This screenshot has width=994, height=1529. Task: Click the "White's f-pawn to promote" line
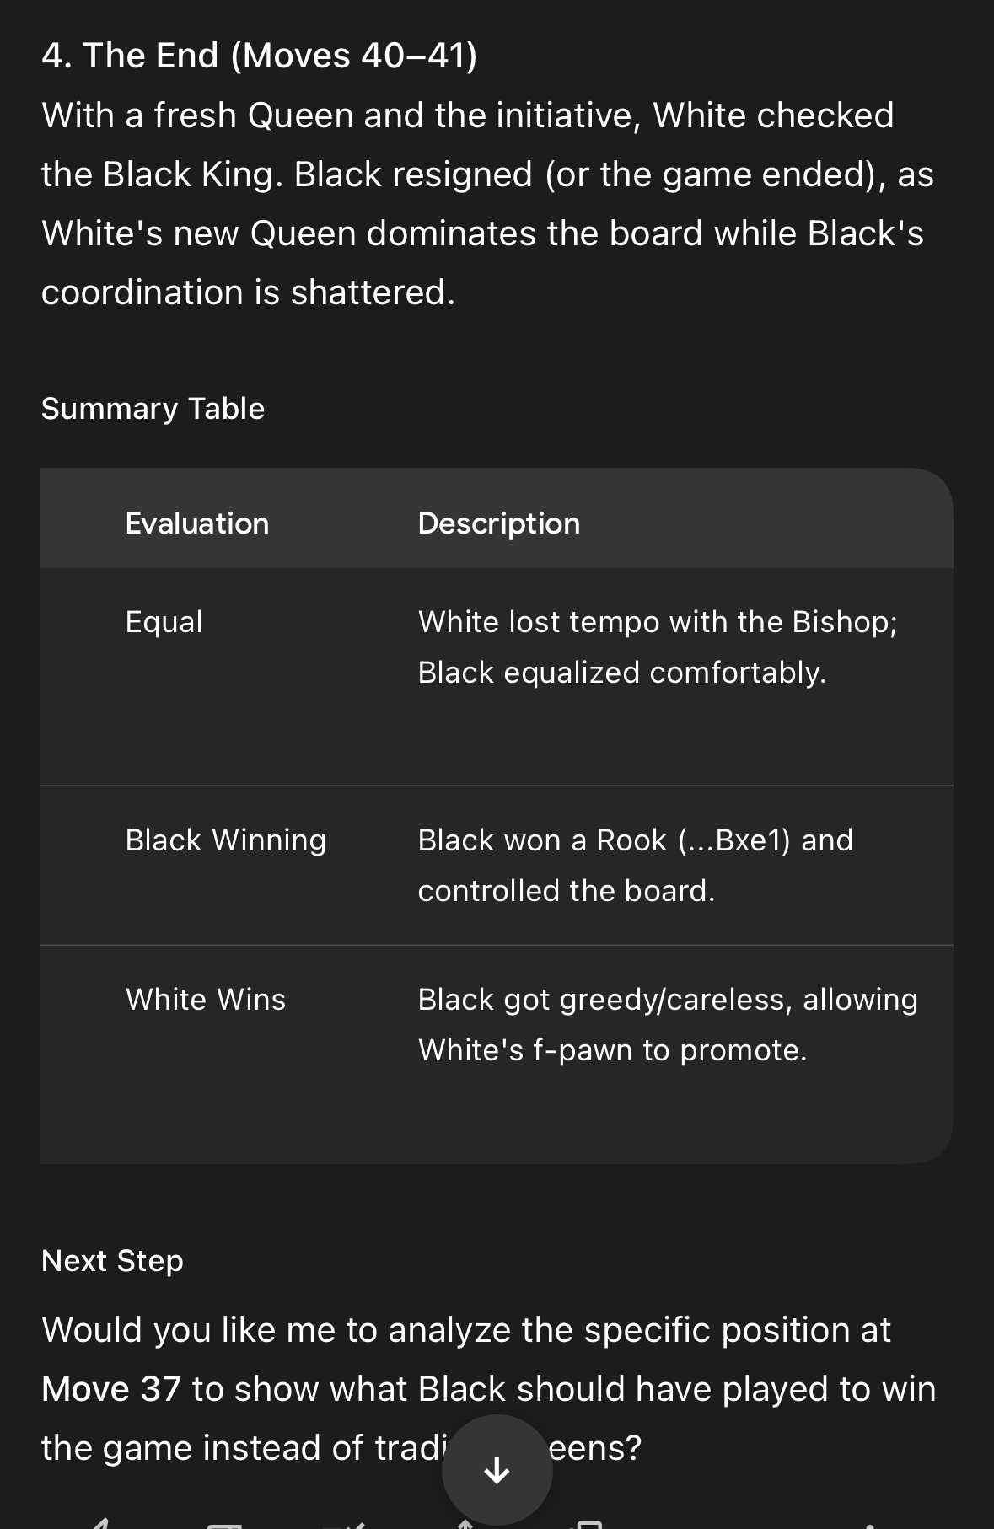point(612,1050)
